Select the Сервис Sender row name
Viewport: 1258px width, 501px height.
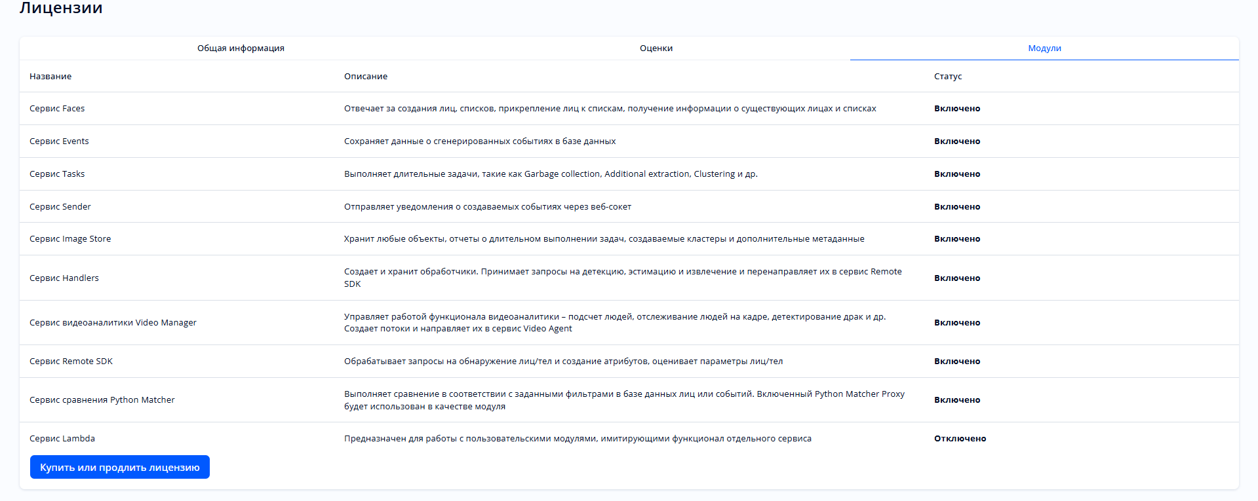60,207
